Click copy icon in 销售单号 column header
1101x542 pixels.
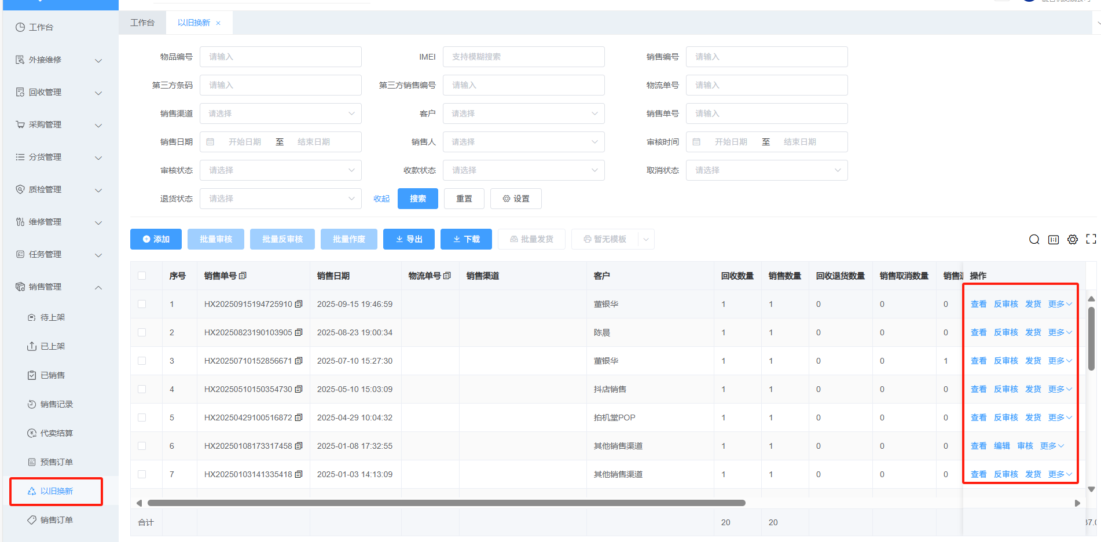[x=243, y=276]
